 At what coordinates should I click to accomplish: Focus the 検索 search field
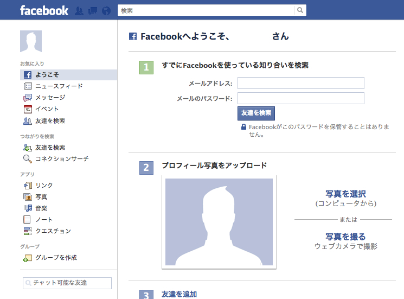click(x=206, y=10)
